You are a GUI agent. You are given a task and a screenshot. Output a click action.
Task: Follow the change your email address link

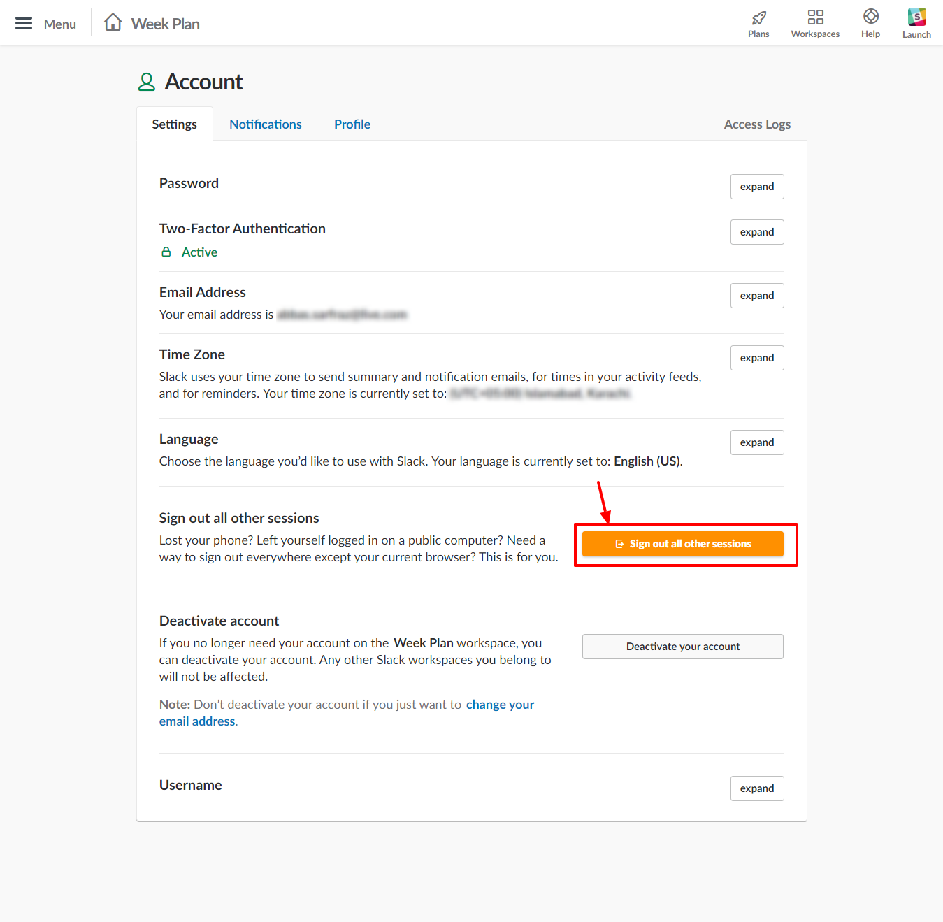(500, 704)
